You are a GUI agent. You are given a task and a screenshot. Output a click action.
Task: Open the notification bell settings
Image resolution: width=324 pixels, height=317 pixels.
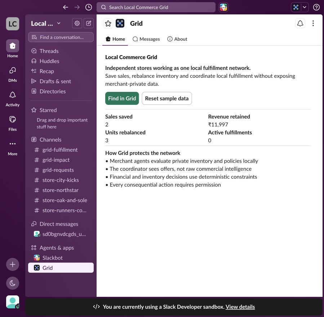(x=300, y=23)
